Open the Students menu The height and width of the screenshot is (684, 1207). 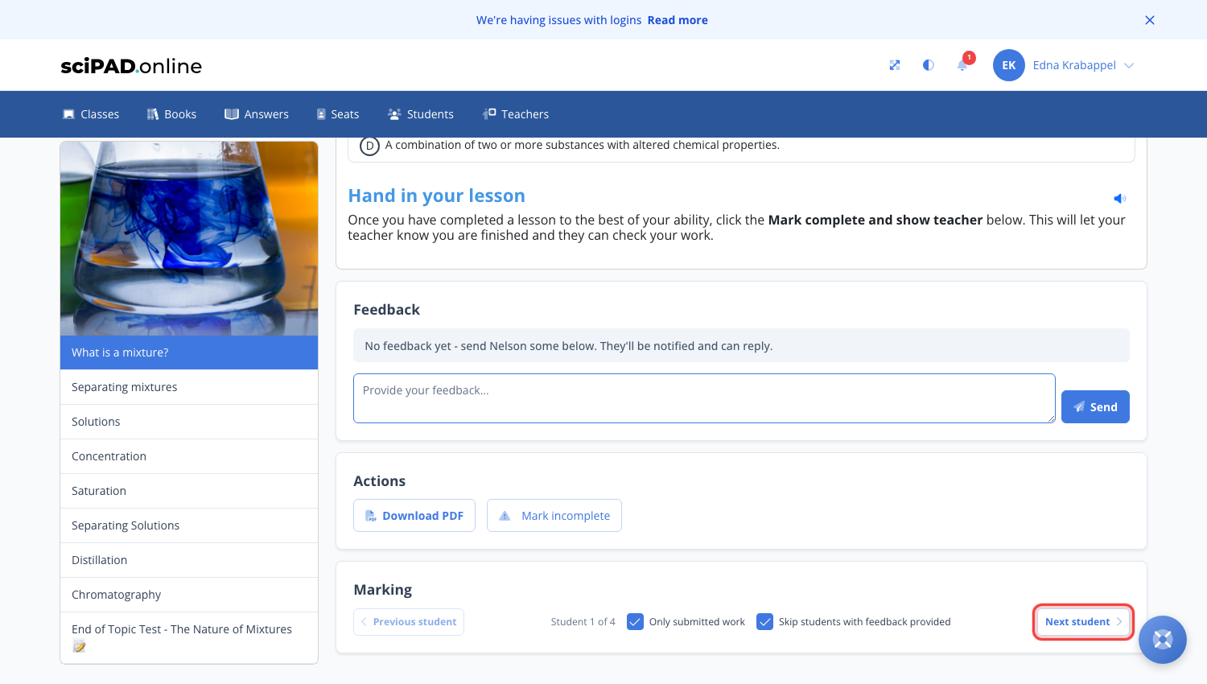coord(421,114)
